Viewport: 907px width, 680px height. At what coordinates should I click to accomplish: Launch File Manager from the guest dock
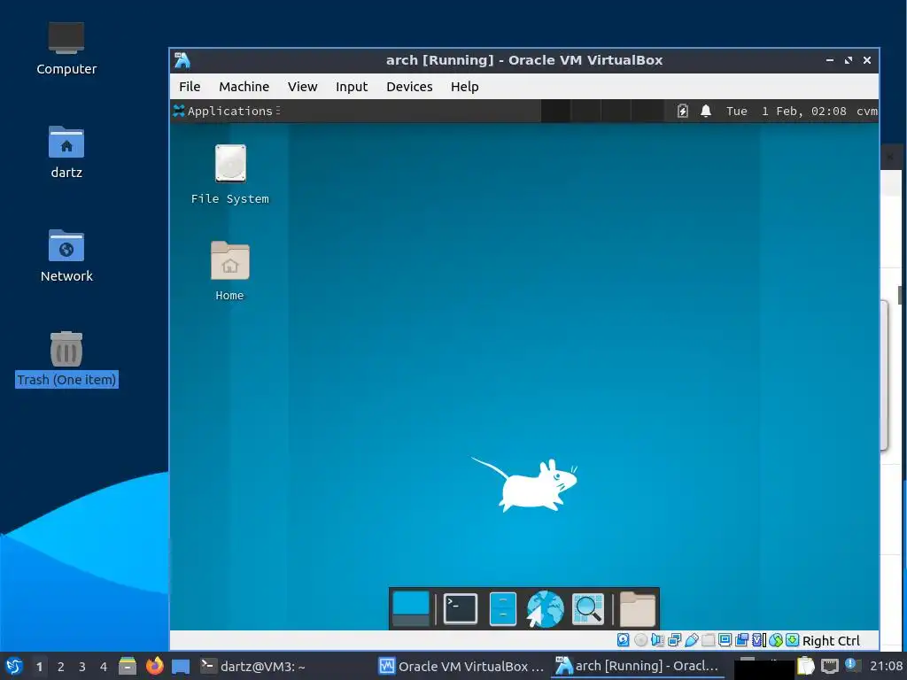[x=503, y=609]
